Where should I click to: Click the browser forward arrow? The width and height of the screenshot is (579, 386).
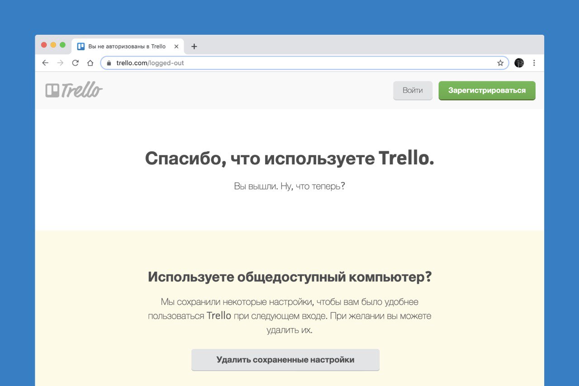point(60,63)
